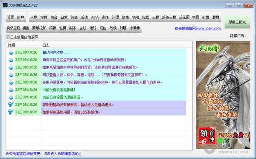256x159 pixels.
Task: Open the 战侠 menu
Action: tap(113, 28)
